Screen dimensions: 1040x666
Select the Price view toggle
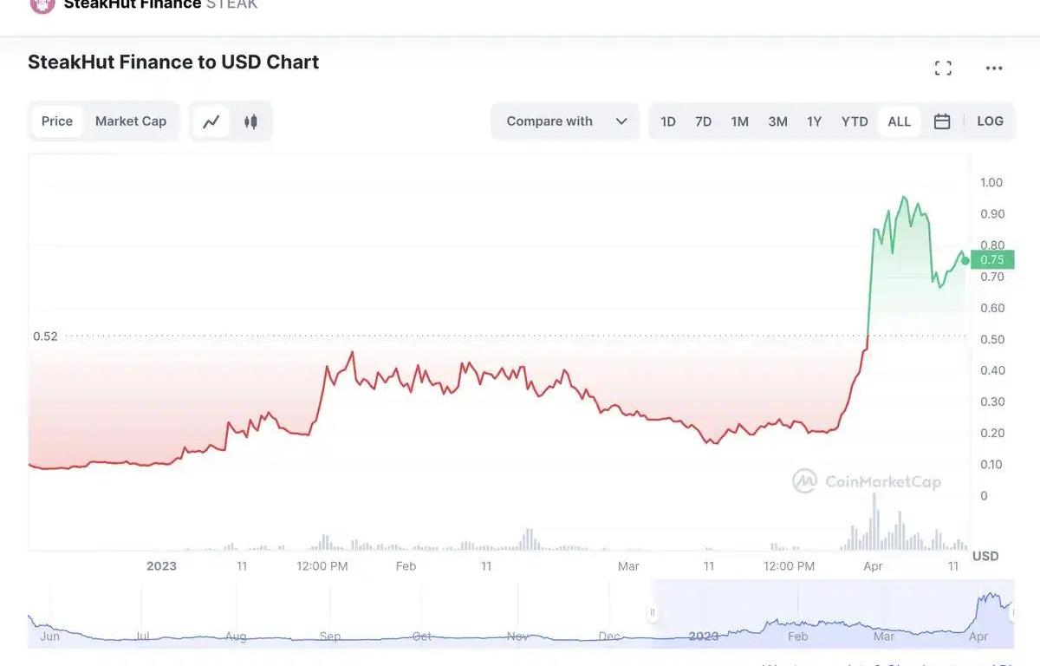coord(57,121)
